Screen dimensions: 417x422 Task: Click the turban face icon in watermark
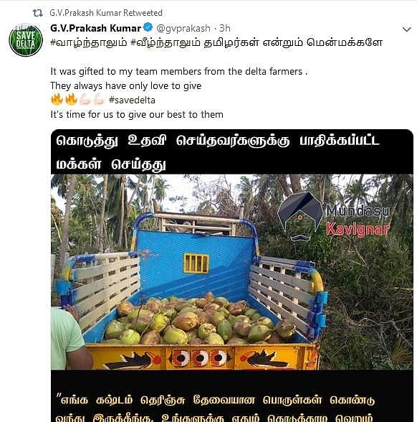coord(300,216)
